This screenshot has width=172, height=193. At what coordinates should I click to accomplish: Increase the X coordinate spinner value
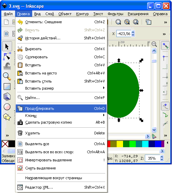(x=133, y=32)
